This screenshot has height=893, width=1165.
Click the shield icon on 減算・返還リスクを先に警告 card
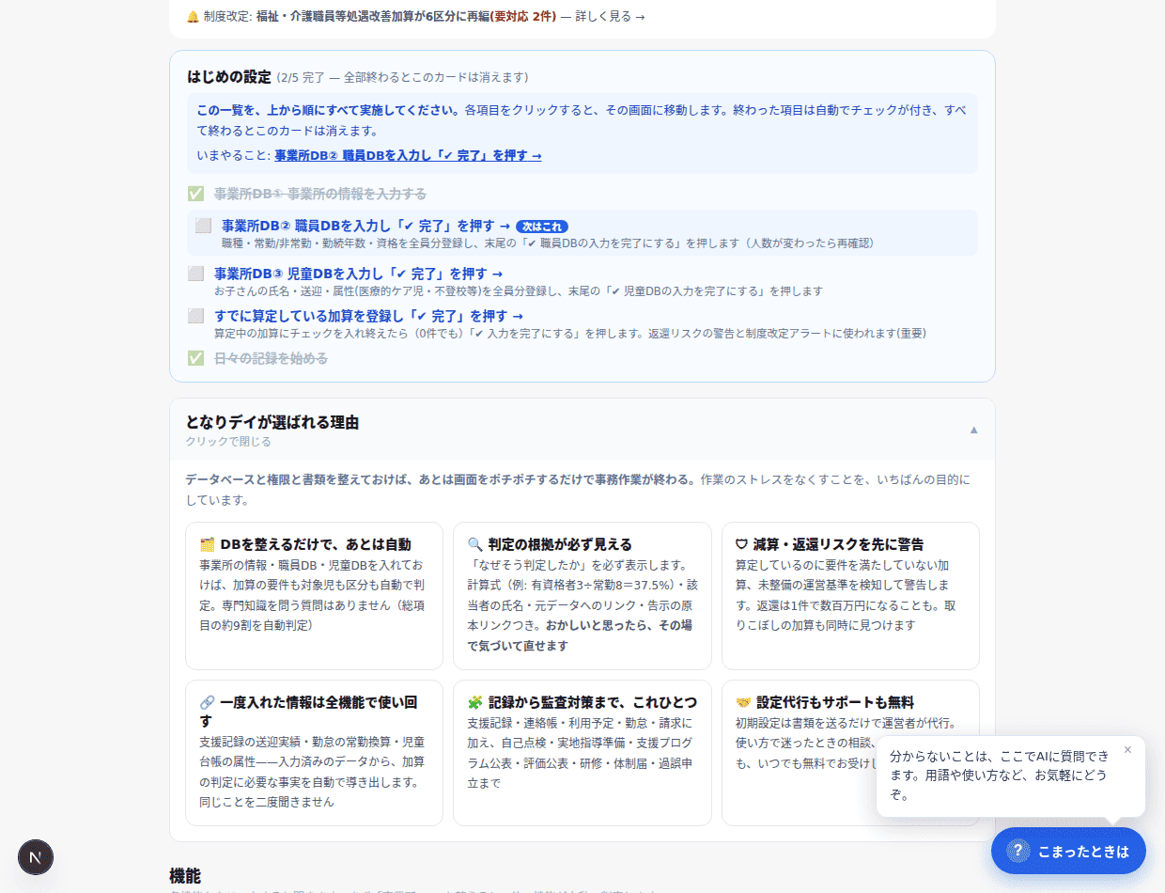(x=741, y=544)
